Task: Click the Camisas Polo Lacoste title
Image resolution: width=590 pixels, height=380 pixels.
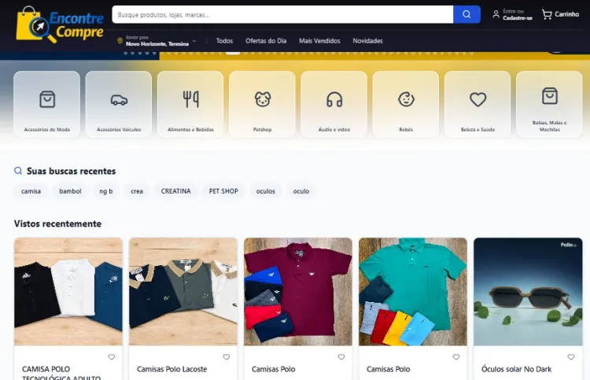Action: tap(172, 369)
